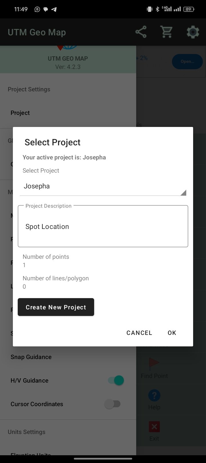Expand the Josepha project dropdown
The image size is (206, 463).
(x=103, y=186)
